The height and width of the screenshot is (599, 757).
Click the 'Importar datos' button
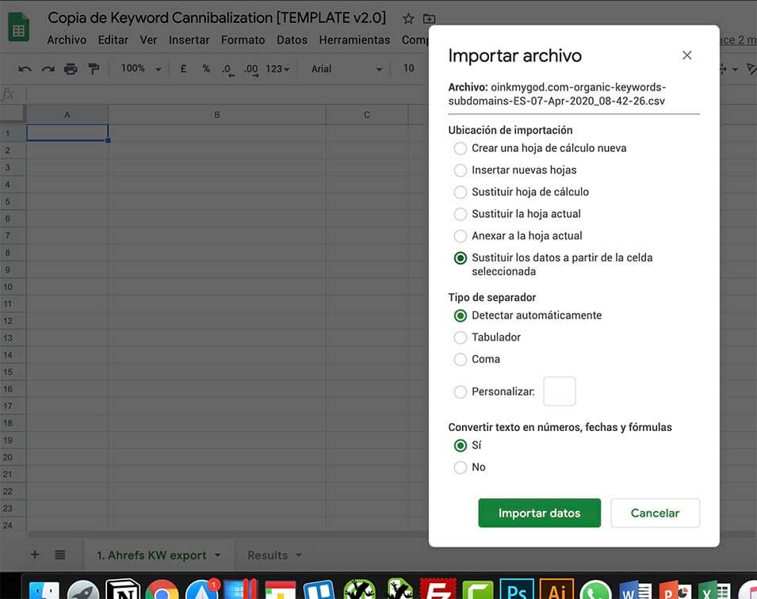[539, 513]
